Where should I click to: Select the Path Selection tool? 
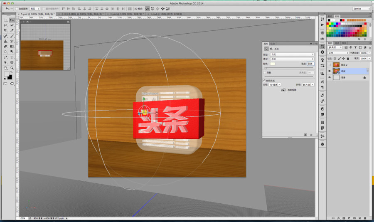(x=5, y=62)
